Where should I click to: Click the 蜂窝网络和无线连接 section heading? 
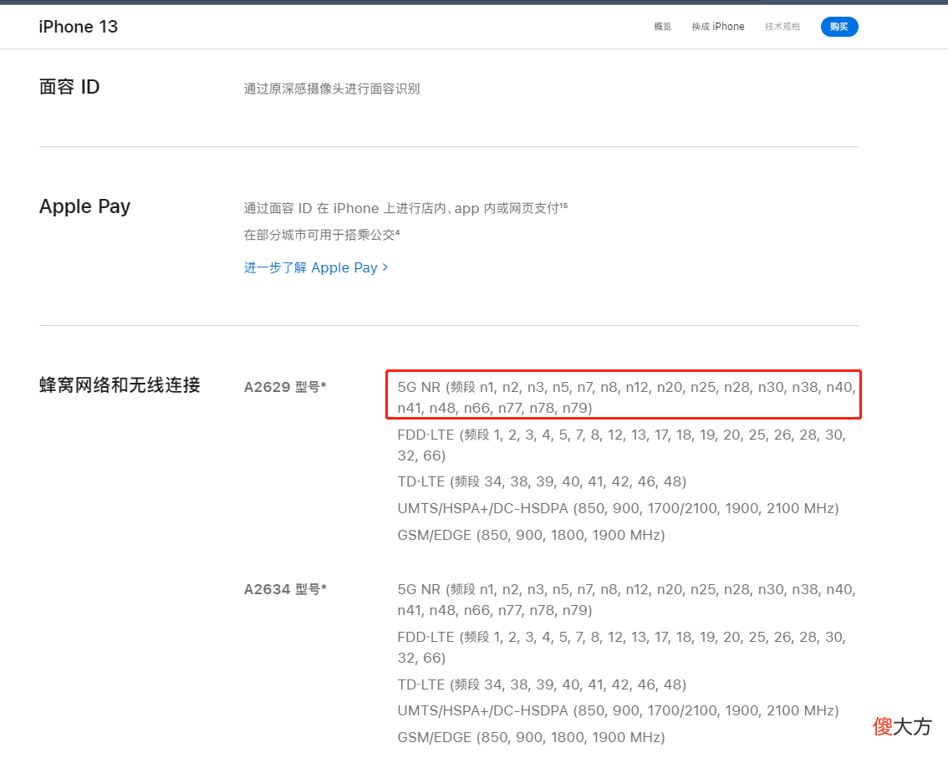(x=120, y=386)
